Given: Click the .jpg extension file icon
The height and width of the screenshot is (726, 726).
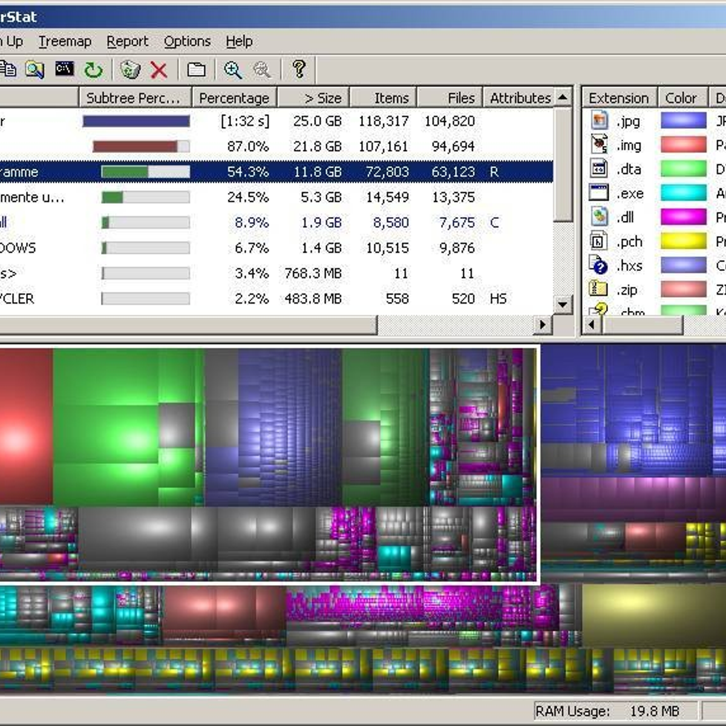Looking at the screenshot, I should pyautogui.click(x=600, y=120).
